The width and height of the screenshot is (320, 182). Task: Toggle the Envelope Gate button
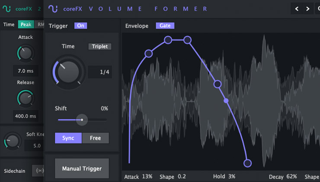[x=165, y=26]
